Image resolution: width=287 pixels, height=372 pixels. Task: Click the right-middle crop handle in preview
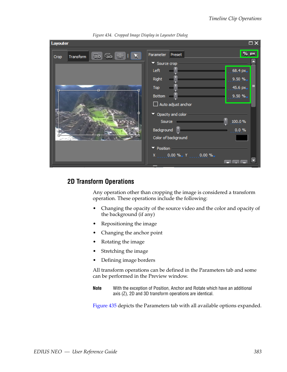tap(139, 113)
